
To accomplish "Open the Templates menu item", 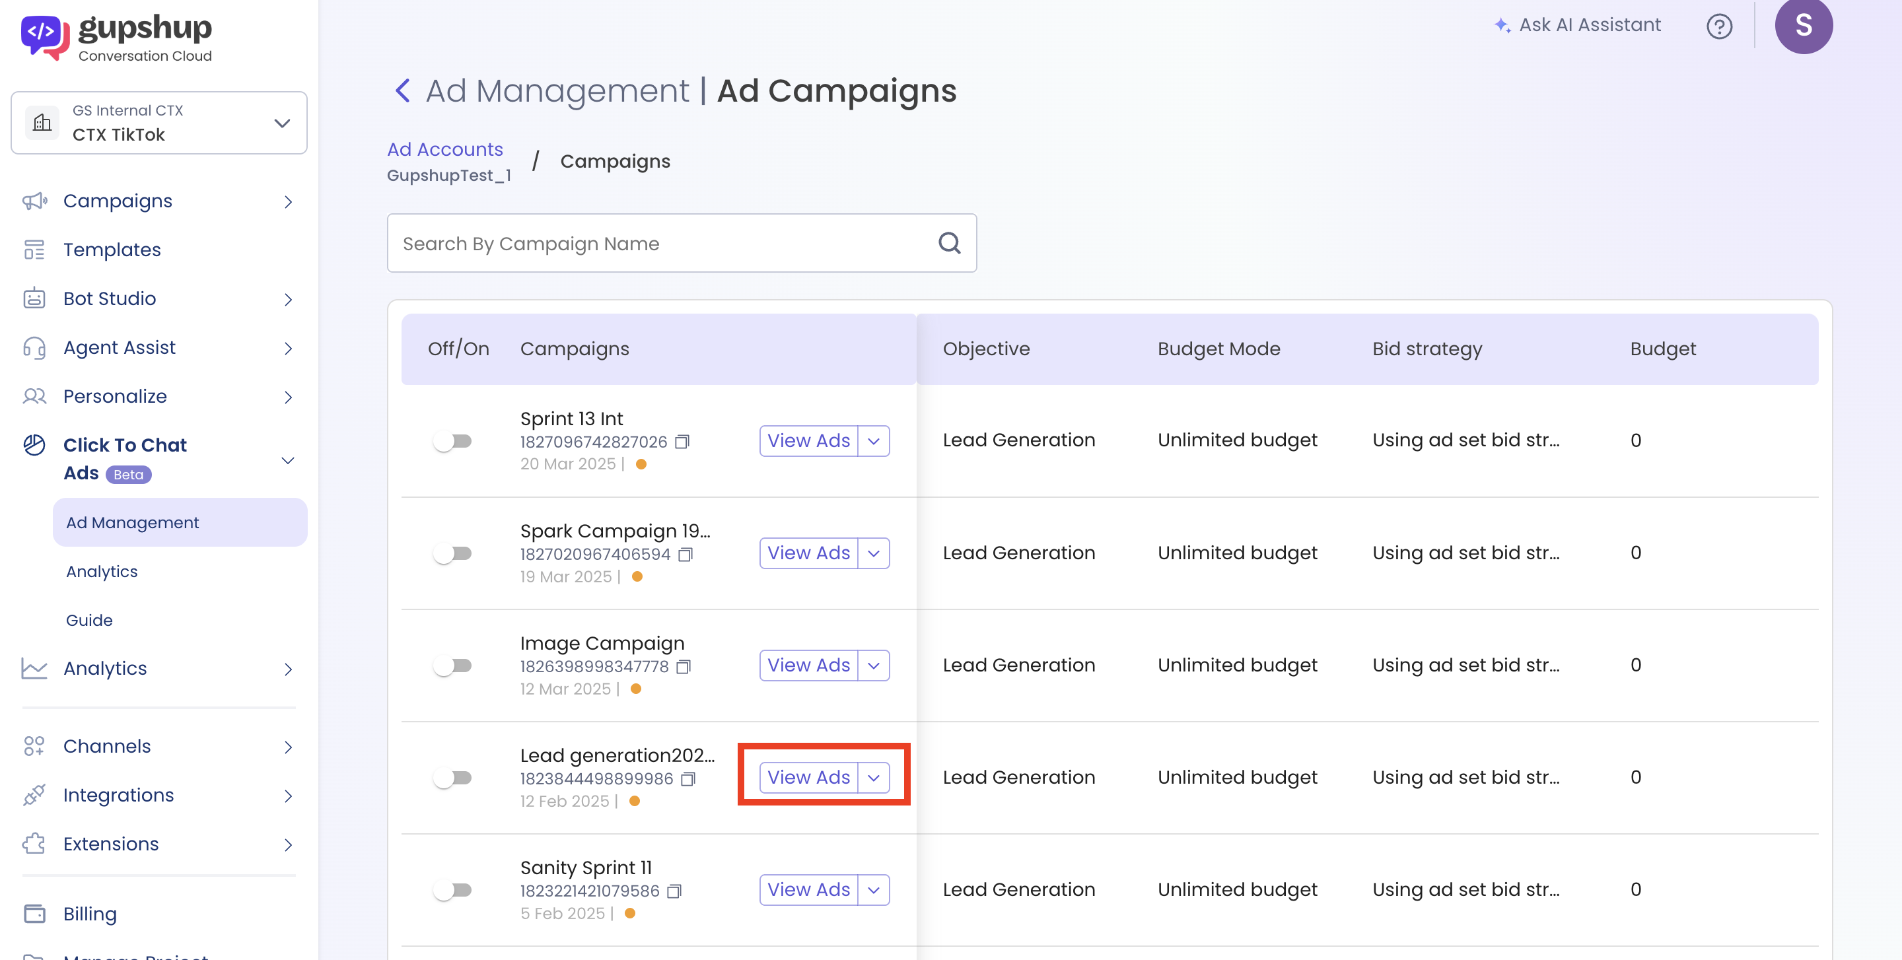I will (x=112, y=250).
